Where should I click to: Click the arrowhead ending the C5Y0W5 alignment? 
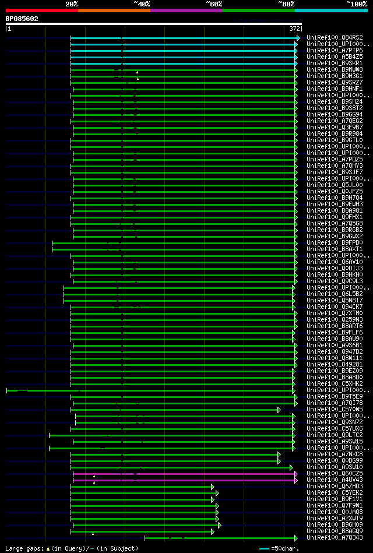pos(279,410)
